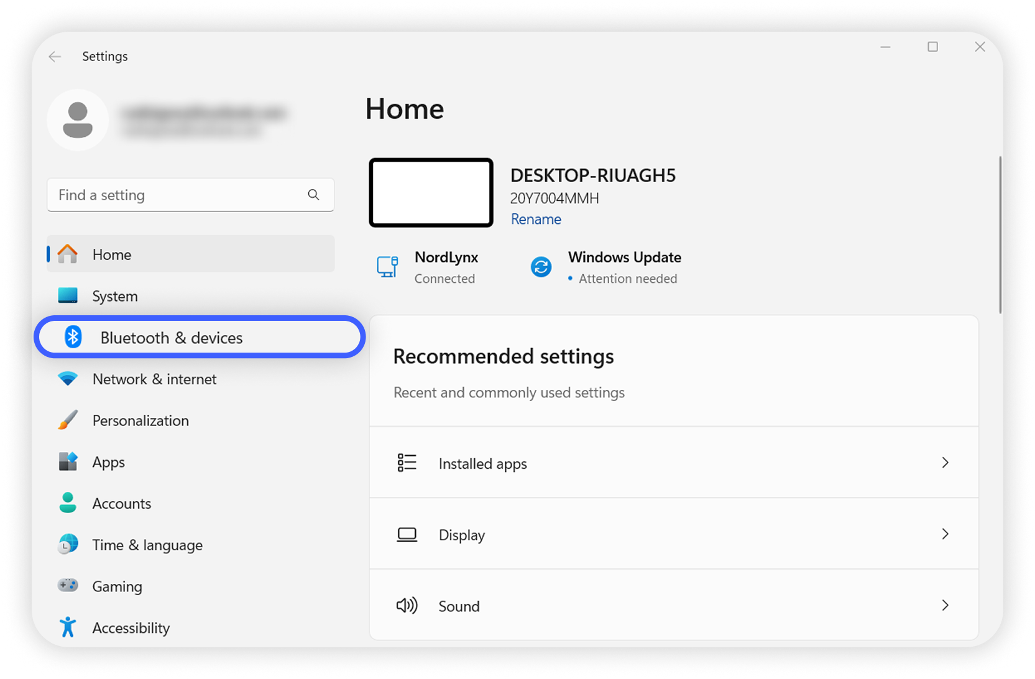Select the Apps icon in the sidebar
Image resolution: width=1035 pixels, height=679 pixels.
(x=68, y=461)
